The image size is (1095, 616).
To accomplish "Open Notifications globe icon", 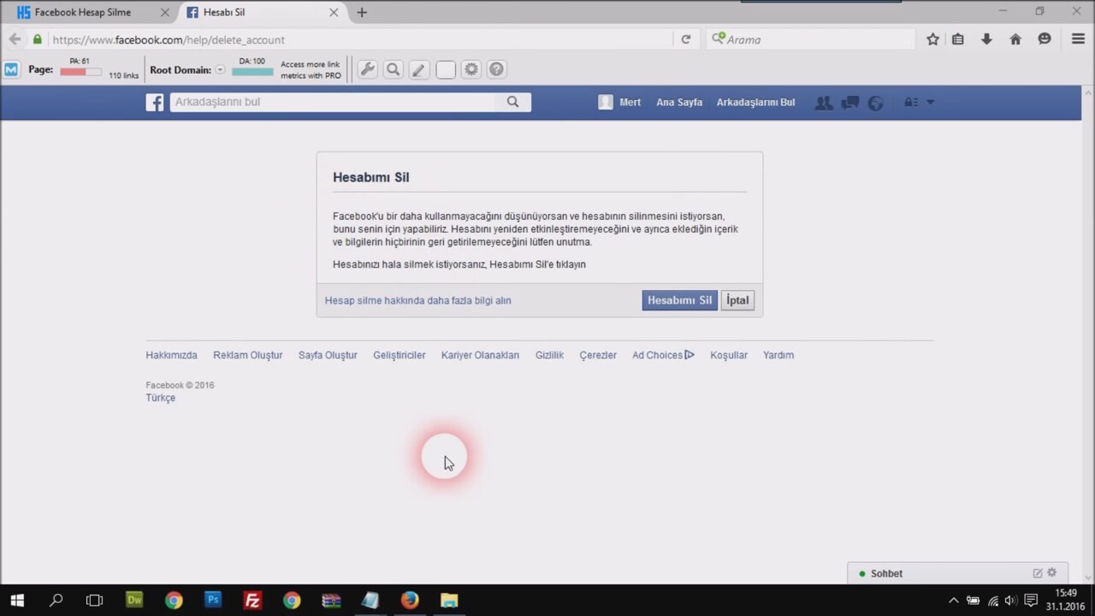I will [875, 103].
